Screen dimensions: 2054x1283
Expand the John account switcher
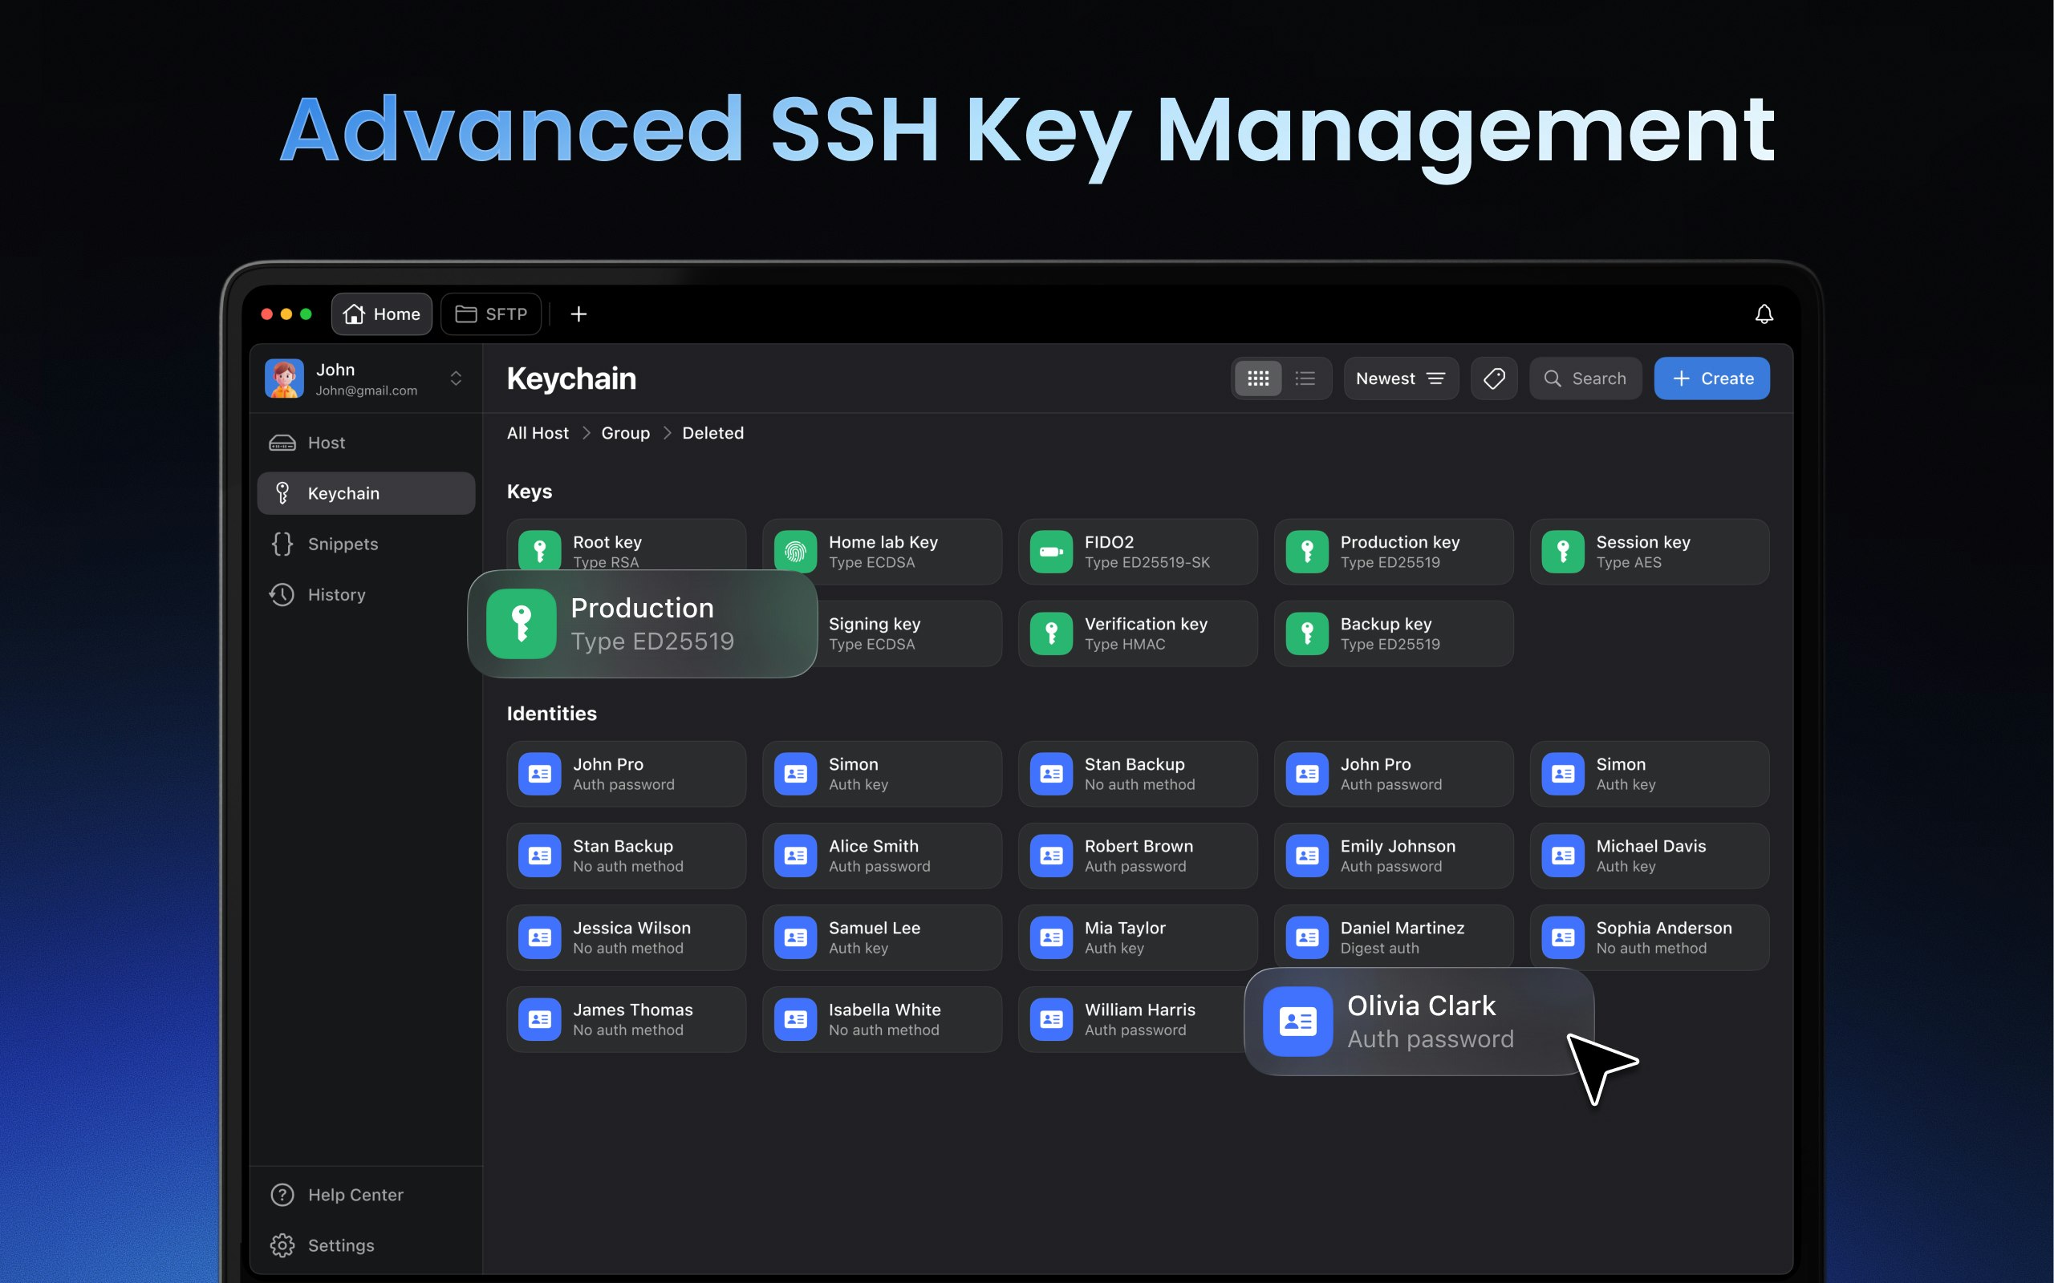(x=456, y=378)
